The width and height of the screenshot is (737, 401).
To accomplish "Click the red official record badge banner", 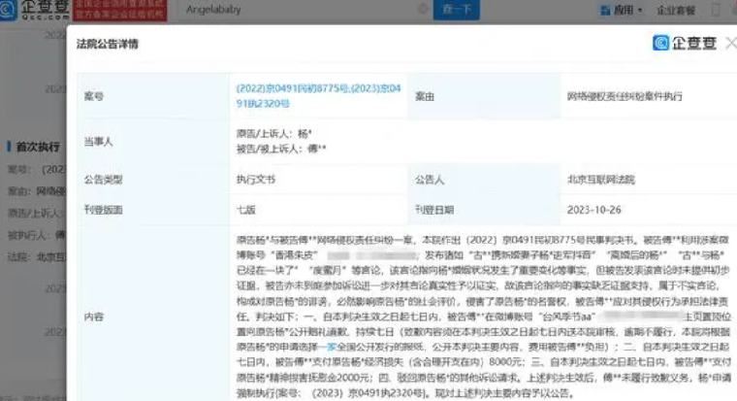I will point(120,10).
